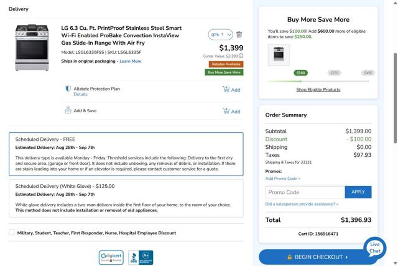Click cart icon beside Add & Save
The height and width of the screenshot is (266, 398).
point(226,111)
